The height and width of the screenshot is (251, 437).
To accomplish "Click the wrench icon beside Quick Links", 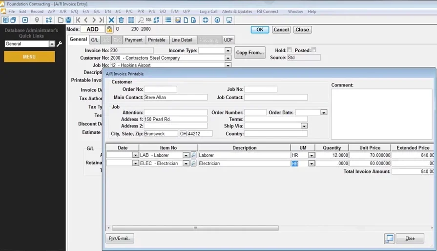I will tap(60, 44).
